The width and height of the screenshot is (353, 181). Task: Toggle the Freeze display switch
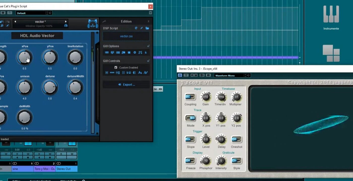tap(190, 161)
